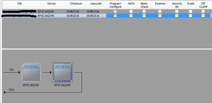The image size is (212, 103).
Task: Toggle Examine for the 003ECE16 row
Action: [x=160, y=16]
